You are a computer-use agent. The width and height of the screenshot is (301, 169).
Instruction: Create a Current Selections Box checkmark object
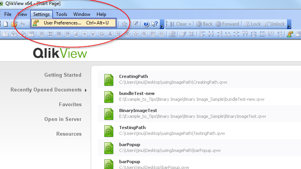pyautogui.click(x=93, y=34)
